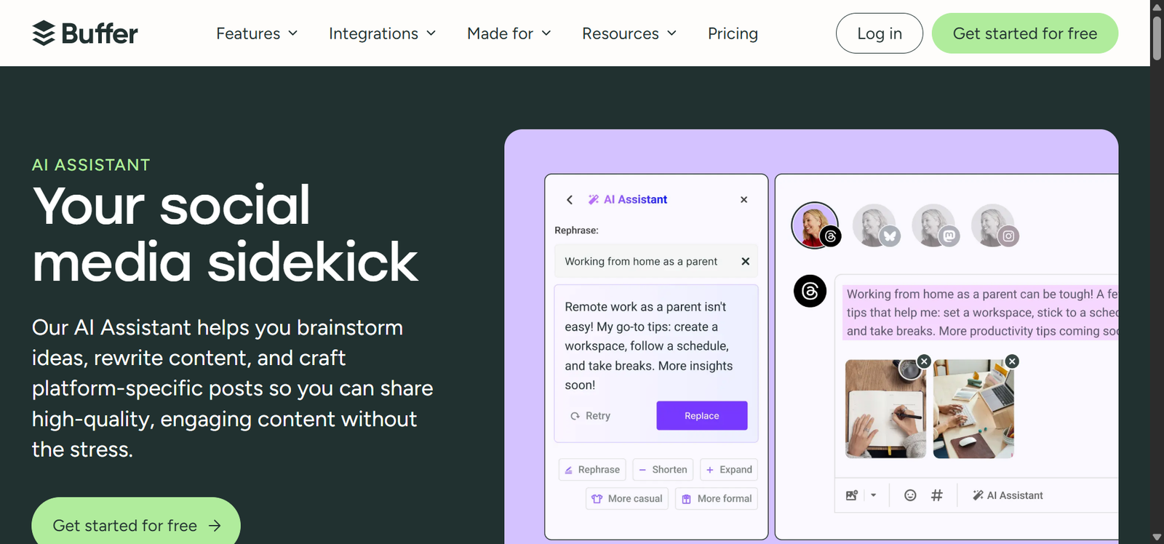Viewport: 1164px width, 544px height.
Task: Click header Get started for free button
Action: (x=1025, y=33)
